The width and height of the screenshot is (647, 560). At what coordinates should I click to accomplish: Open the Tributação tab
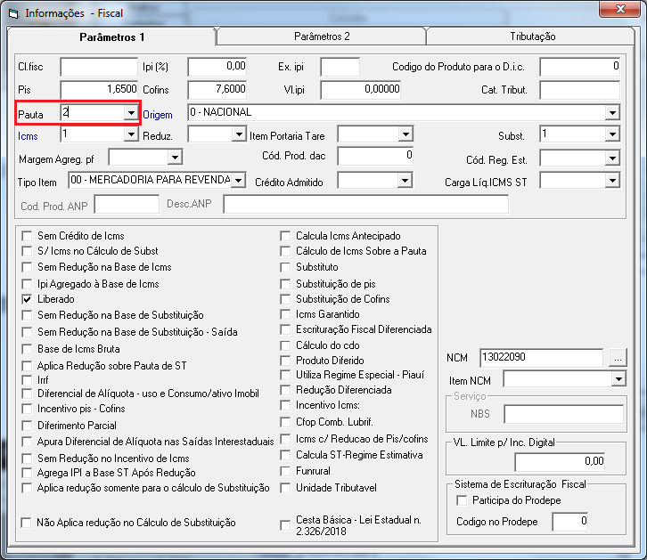click(x=532, y=37)
